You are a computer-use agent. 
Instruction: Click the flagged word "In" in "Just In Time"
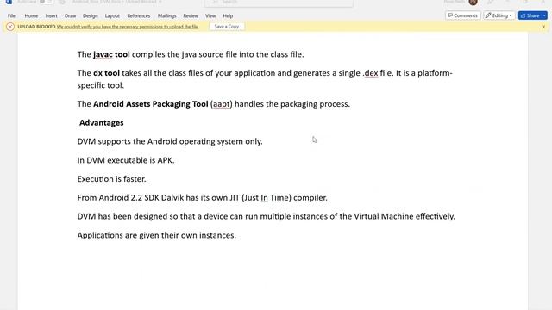265,197
